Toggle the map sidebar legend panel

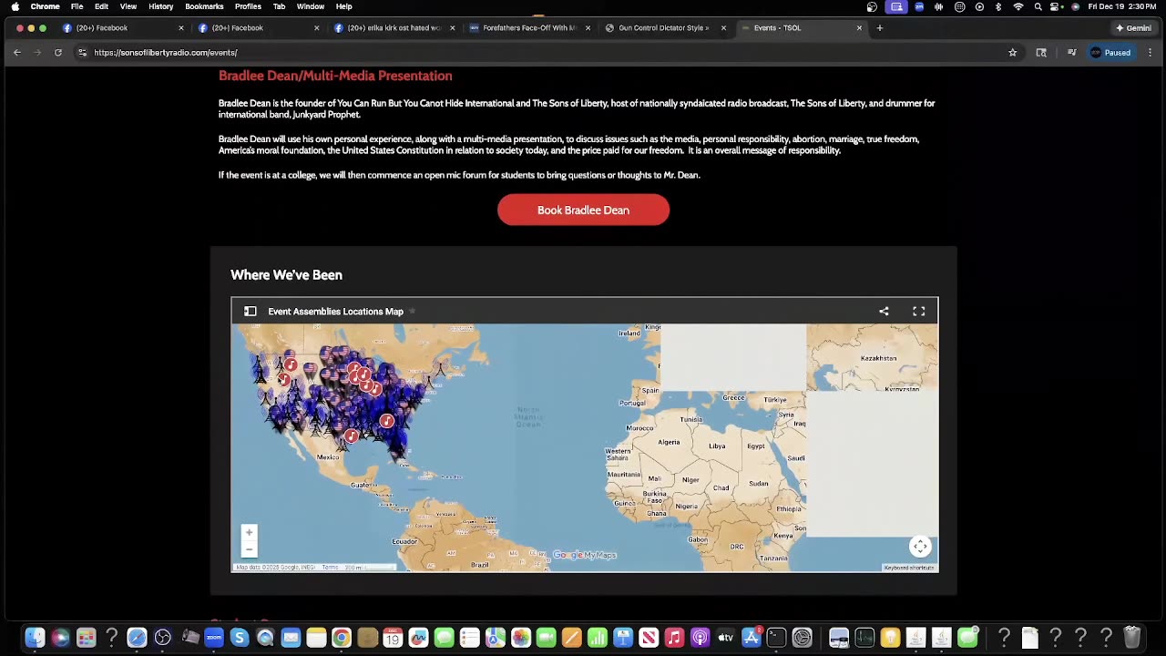point(250,312)
